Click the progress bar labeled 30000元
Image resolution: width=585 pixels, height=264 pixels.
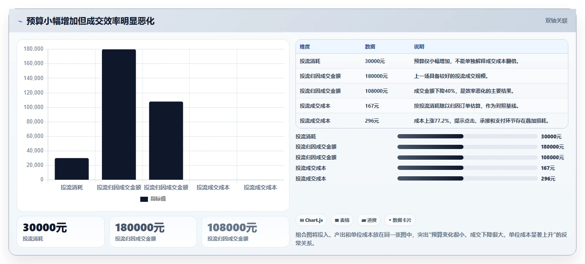tap(467, 136)
